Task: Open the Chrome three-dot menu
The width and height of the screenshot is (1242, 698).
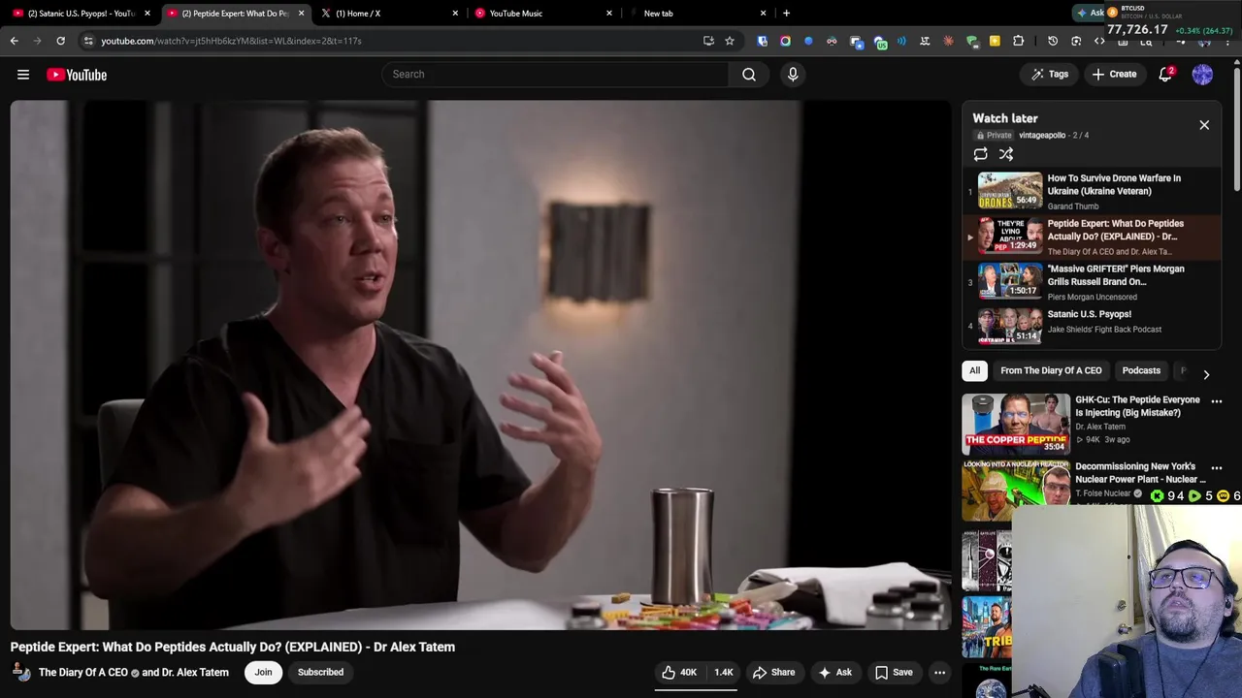Action: tap(1227, 41)
